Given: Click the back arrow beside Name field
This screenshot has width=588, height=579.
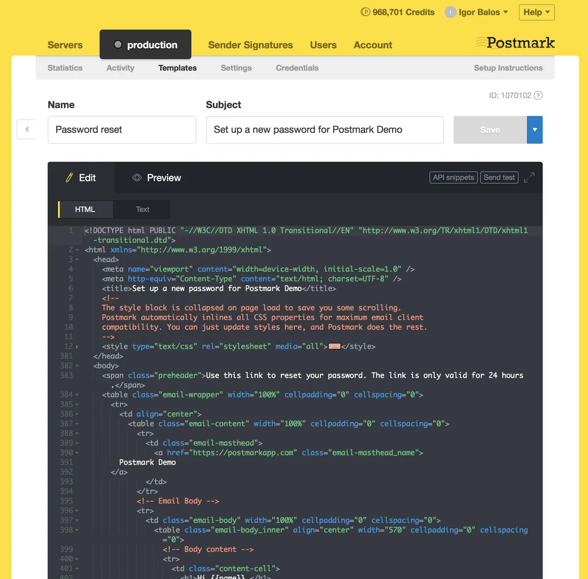Looking at the screenshot, I should pos(26,129).
